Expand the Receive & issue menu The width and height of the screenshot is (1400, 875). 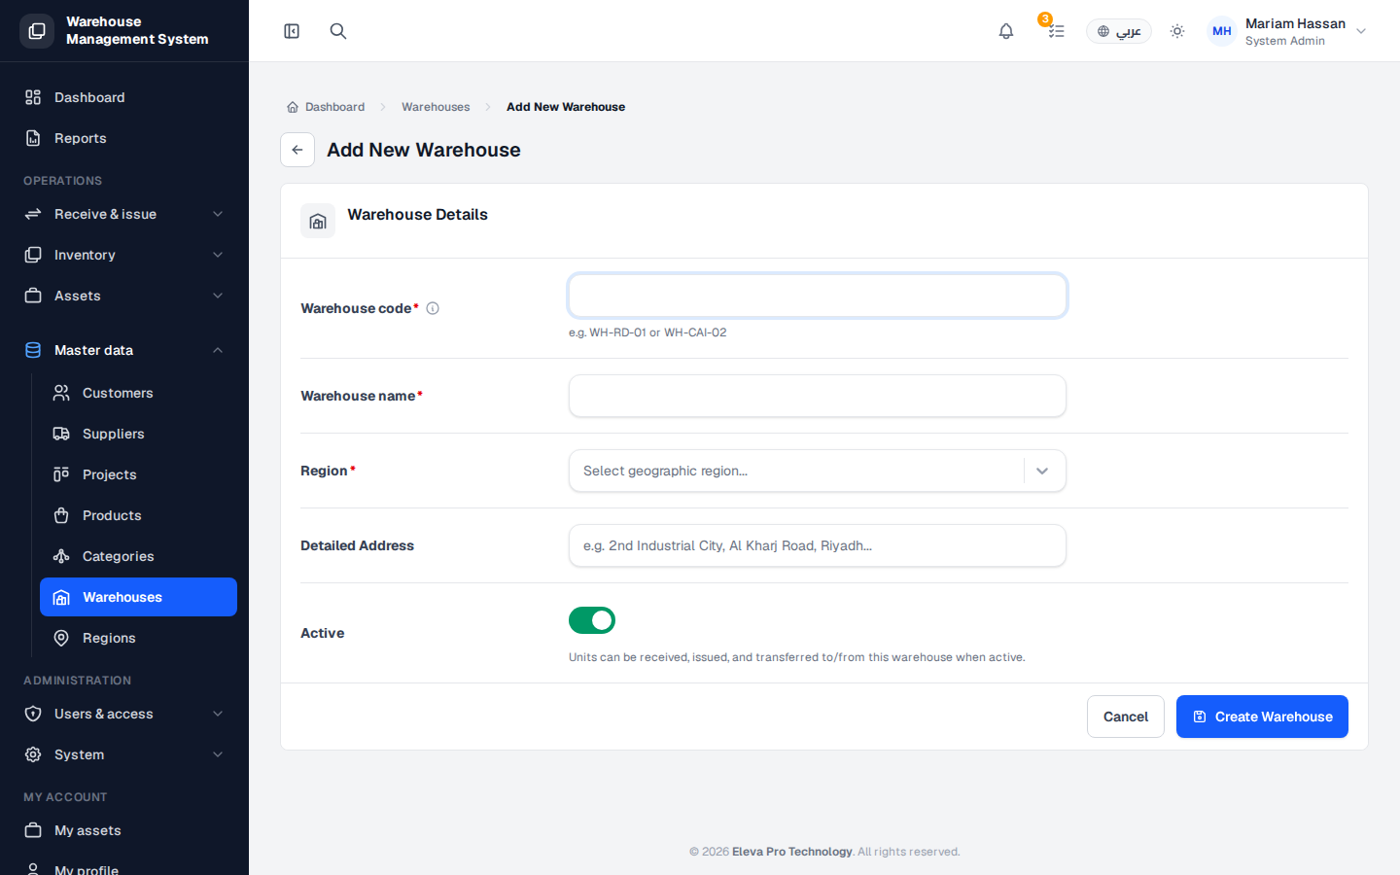point(124,214)
